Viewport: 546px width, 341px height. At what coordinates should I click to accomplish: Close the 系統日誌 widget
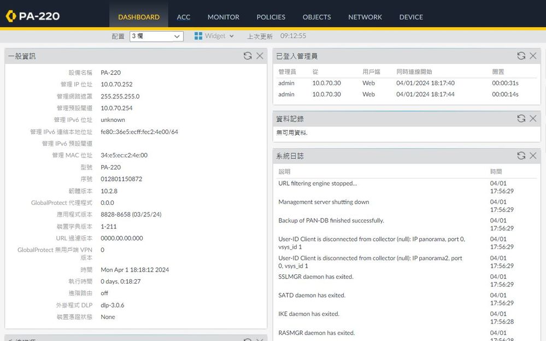point(533,156)
